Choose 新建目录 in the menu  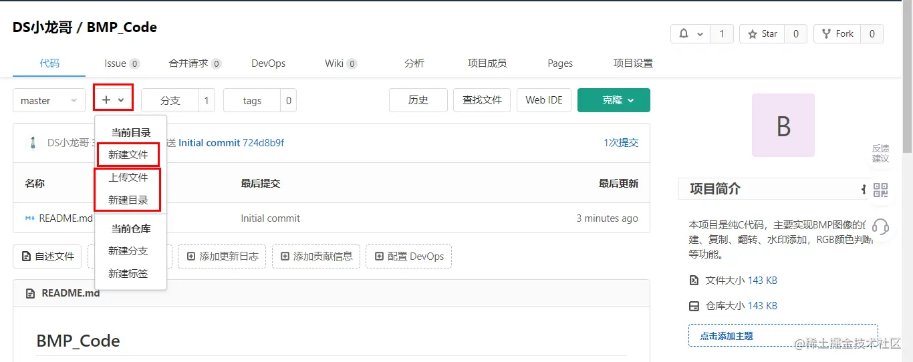[128, 200]
